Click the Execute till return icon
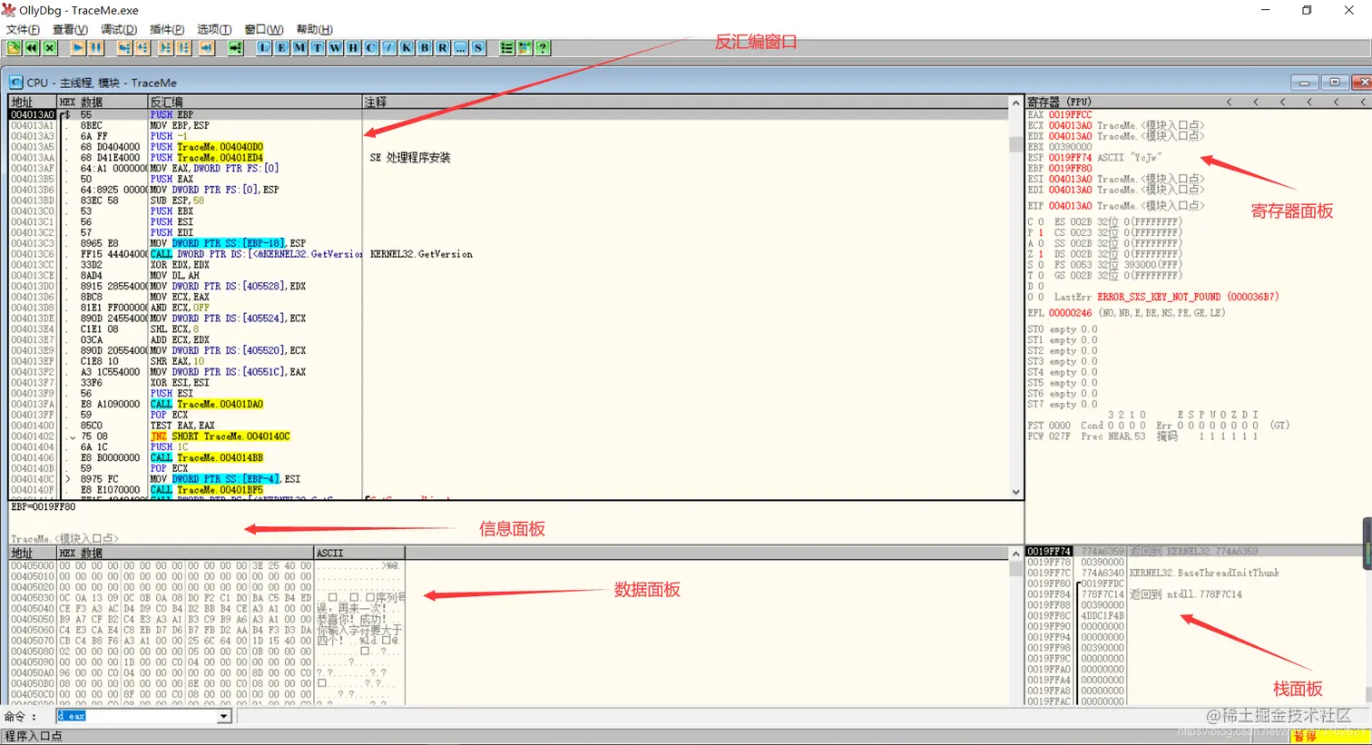This screenshot has width=1372, height=745. point(207,48)
